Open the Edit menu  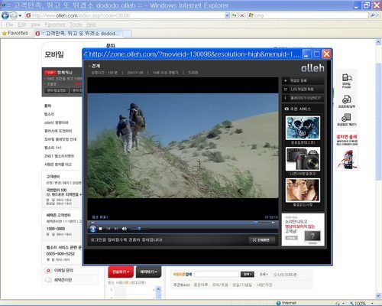22,24
